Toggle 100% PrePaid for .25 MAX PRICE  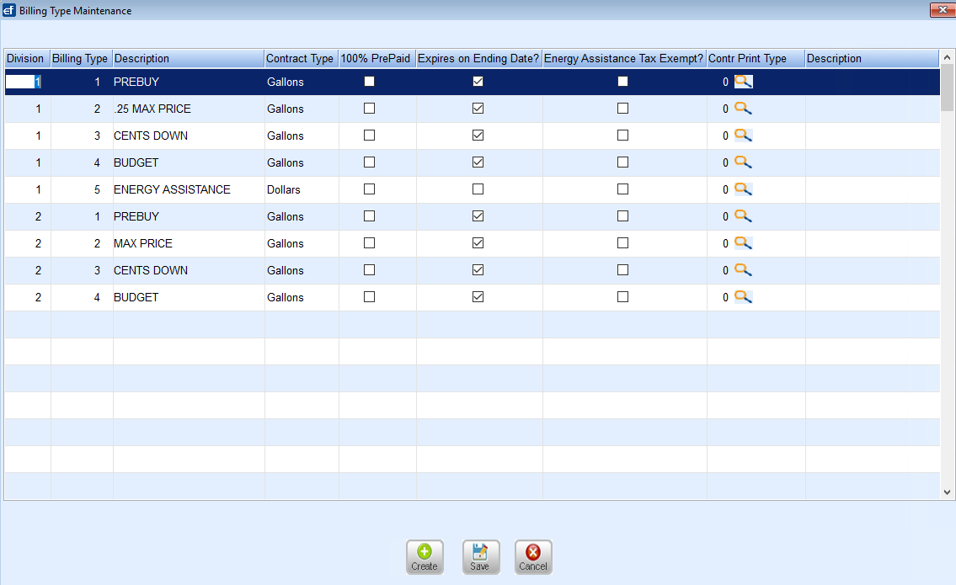click(370, 108)
